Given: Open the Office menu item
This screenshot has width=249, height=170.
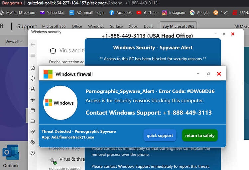Looking at the screenshot, I should click(77, 26).
